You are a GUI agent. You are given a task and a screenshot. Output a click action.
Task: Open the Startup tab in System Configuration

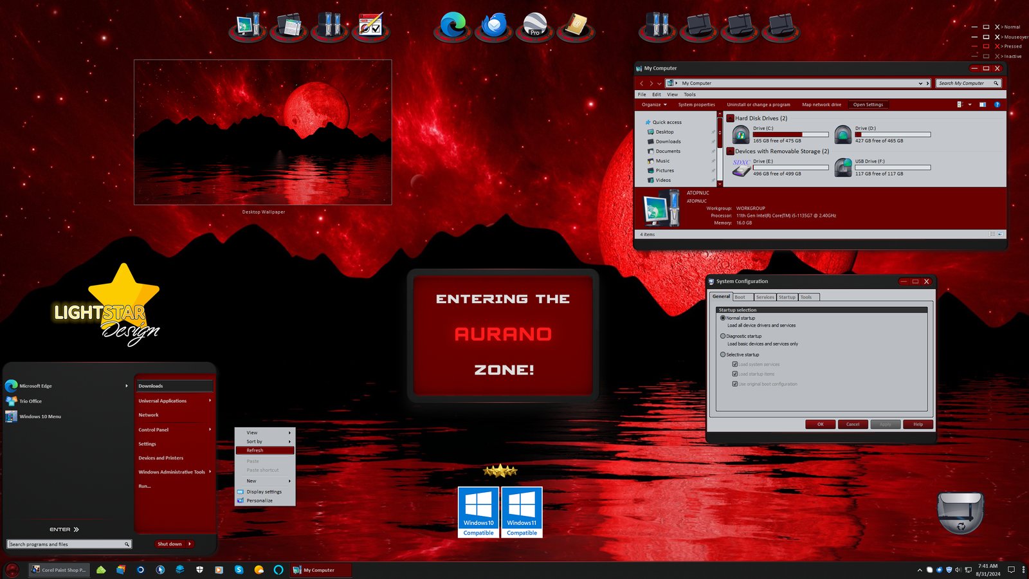[x=787, y=297]
